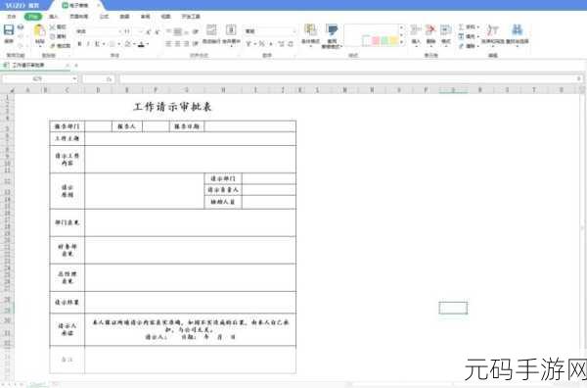
Task: Click the Save floppy disk icon
Action: (x=8, y=30)
